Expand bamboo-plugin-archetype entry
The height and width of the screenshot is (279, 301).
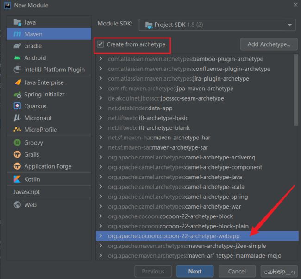100,59
